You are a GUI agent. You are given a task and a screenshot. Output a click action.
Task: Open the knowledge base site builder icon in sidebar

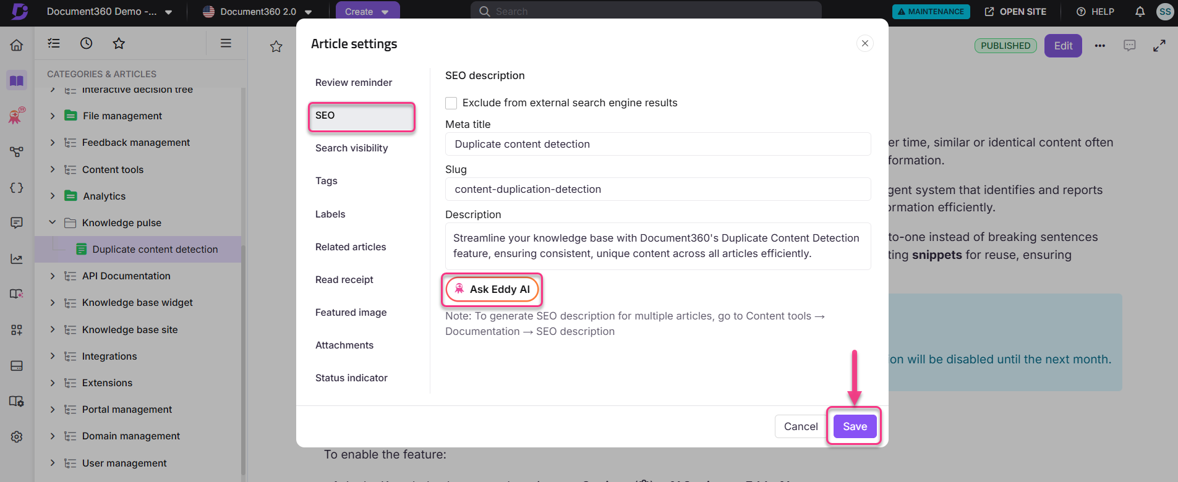(17, 294)
